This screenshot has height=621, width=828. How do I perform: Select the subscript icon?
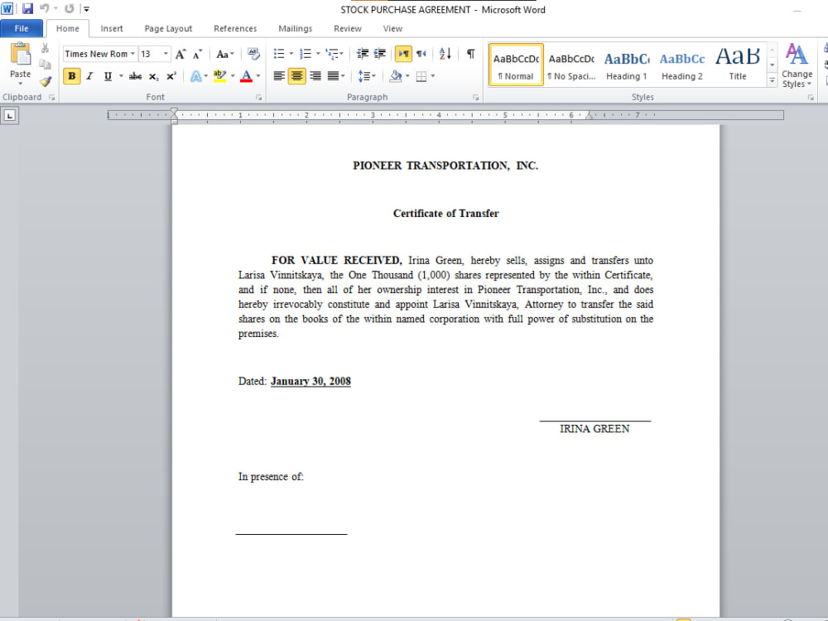tap(153, 75)
